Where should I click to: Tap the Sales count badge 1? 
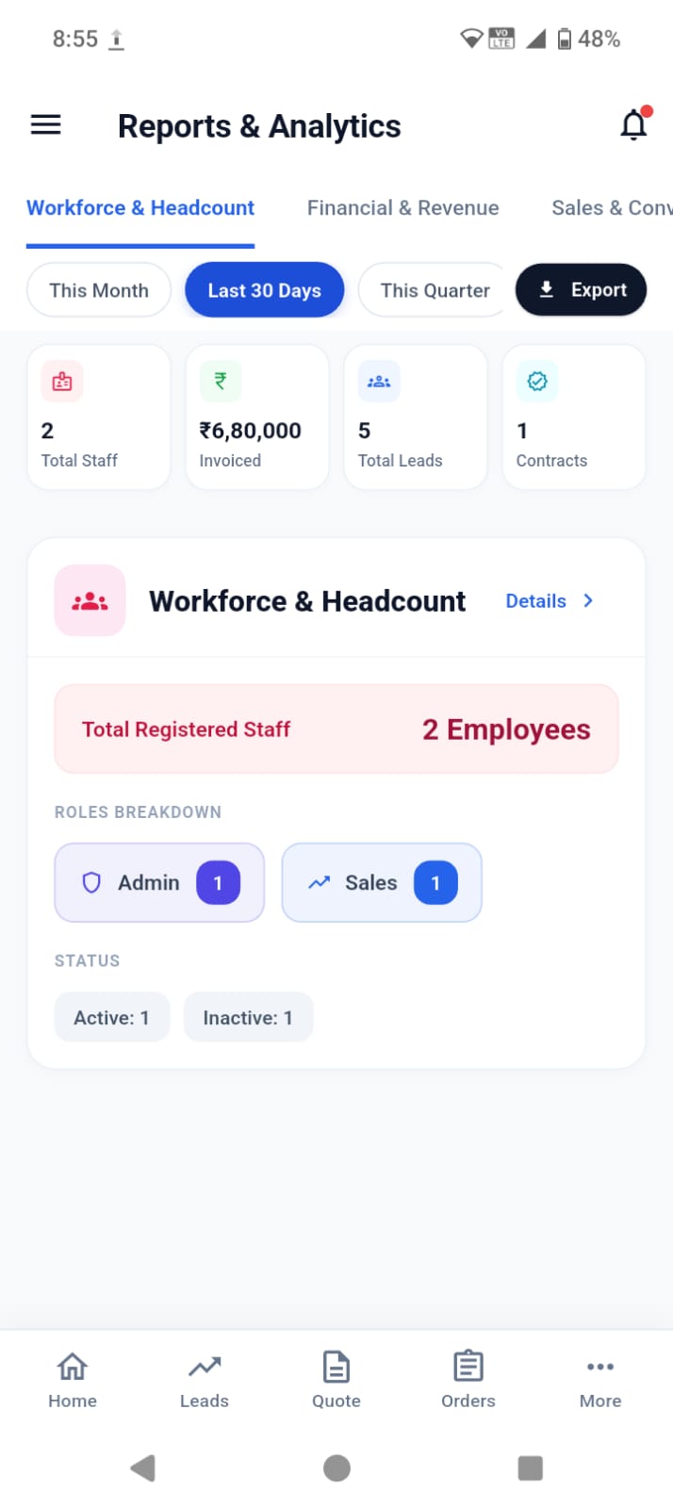tap(435, 883)
